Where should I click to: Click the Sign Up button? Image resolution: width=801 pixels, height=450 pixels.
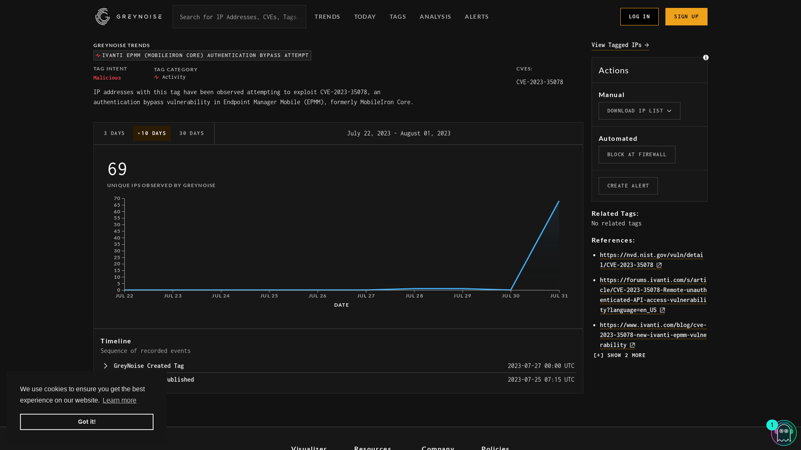pos(686,17)
